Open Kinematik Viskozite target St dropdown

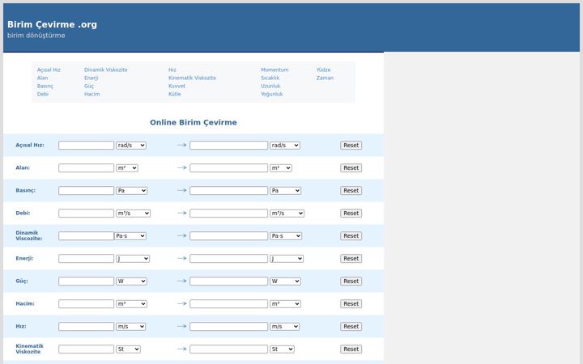pyautogui.click(x=283, y=349)
